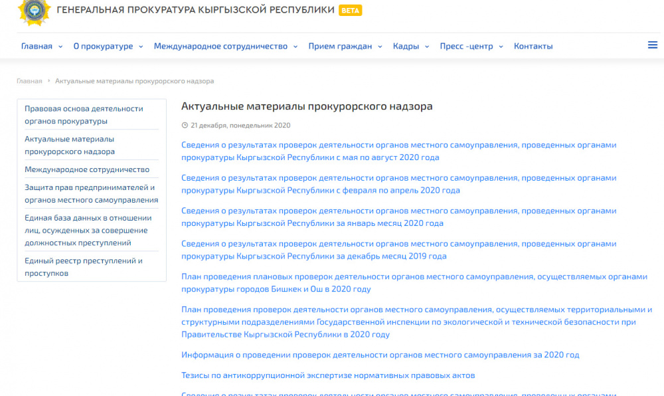Open sidebar link Правовая основа деятельности органов прокуратуры
Viewport: 664px width, 396px height.
pyautogui.click(x=82, y=114)
